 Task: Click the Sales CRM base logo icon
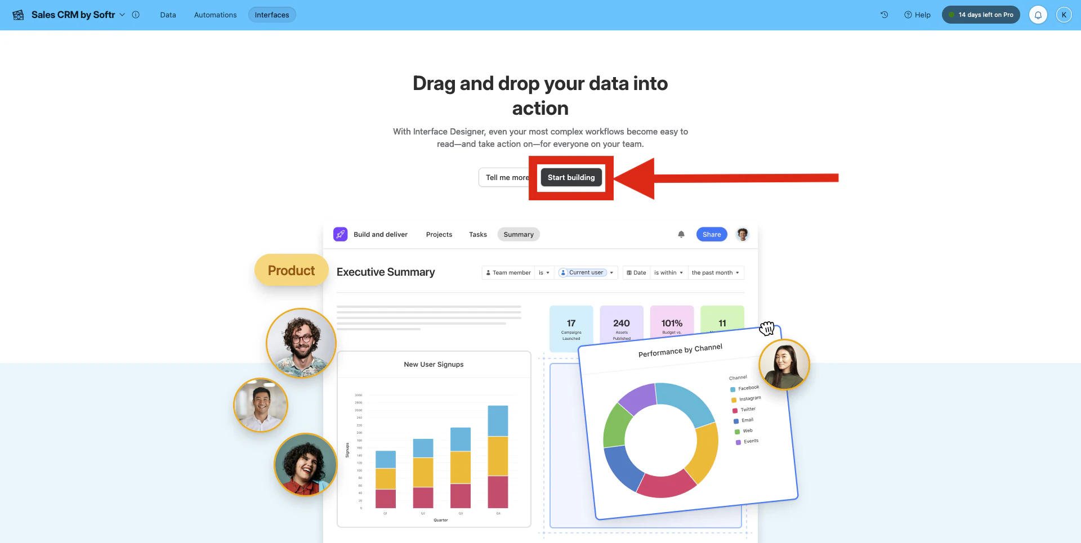[18, 15]
